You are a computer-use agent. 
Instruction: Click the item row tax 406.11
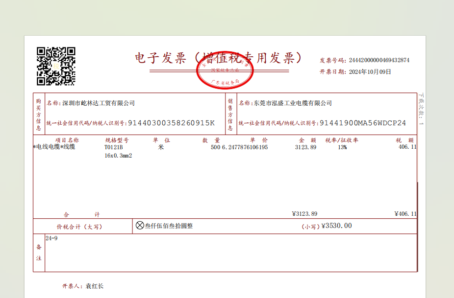pos(407,147)
